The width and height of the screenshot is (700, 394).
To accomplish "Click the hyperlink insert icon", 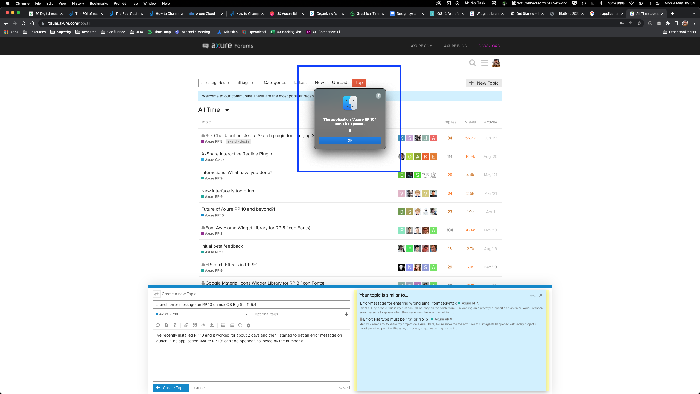I will 186,325.
